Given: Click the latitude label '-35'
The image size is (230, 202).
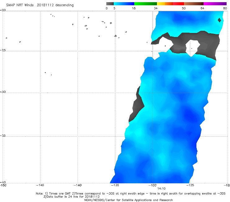Looking at the screenshot, I should pos(3,135).
